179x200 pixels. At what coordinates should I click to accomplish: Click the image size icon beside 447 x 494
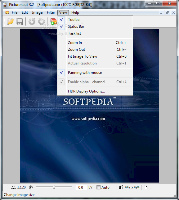tap(121, 187)
